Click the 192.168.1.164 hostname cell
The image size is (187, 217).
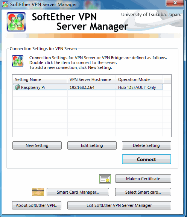click(x=82, y=87)
